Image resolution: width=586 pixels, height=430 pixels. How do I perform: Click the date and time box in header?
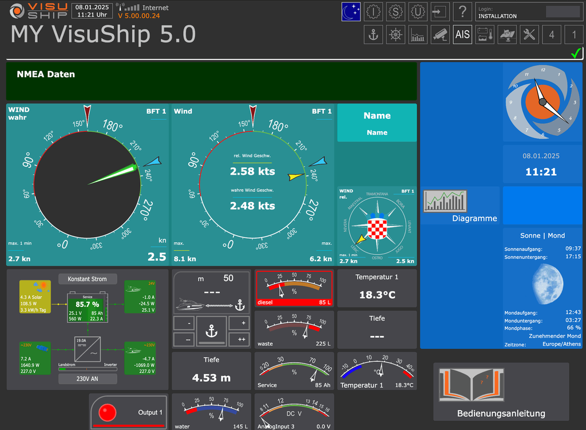(92, 11)
